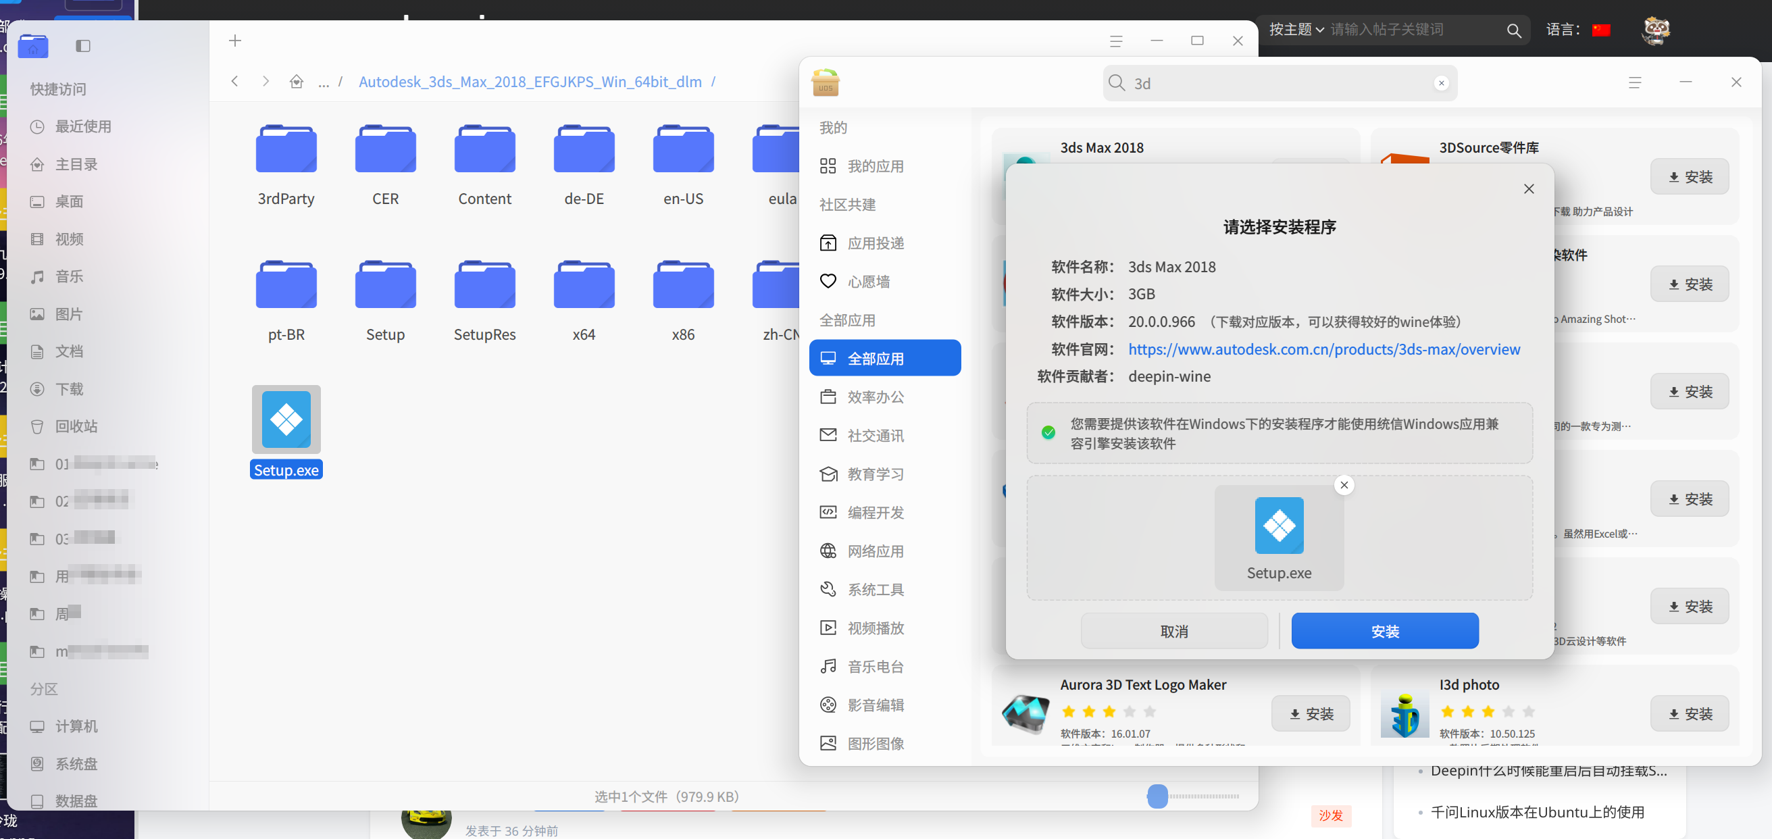Screen dimensions: 1772x839
Task: Open the 图形图像 category in the app store
Action: [874, 742]
